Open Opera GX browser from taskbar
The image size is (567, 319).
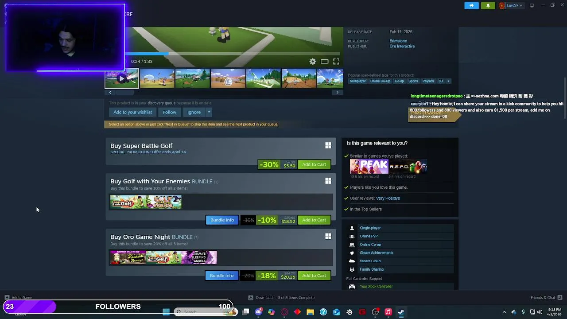click(284, 312)
